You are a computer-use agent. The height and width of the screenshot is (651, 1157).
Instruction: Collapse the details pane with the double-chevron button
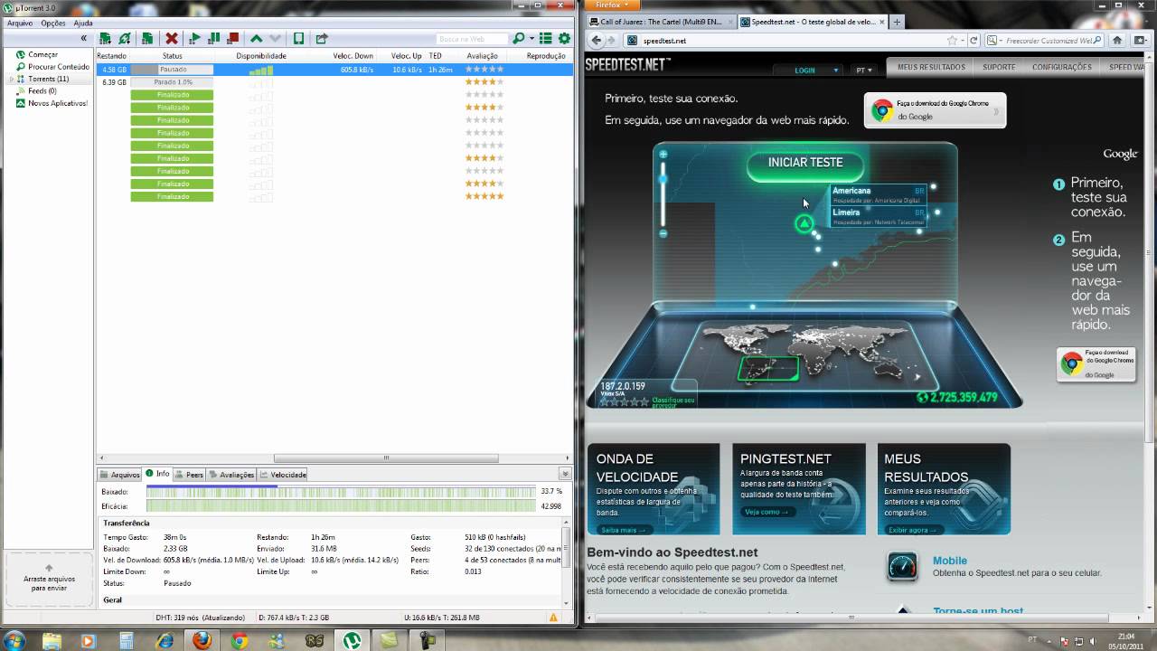[x=565, y=474]
